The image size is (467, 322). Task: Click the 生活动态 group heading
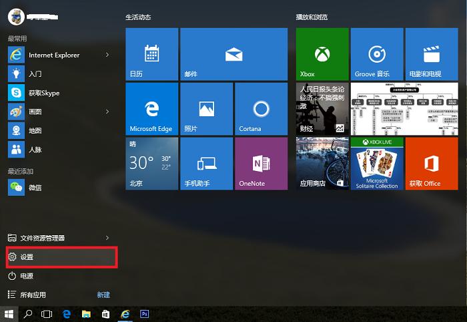click(x=138, y=17)
